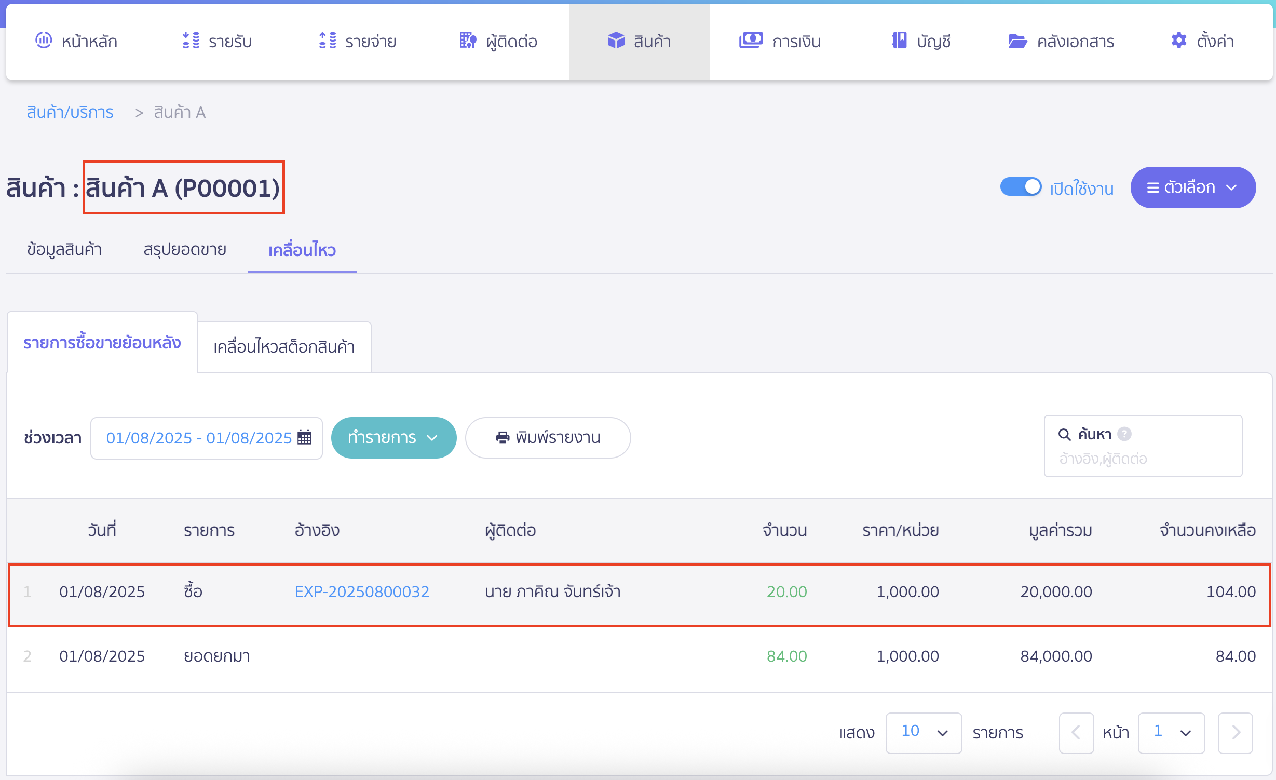
Task: Click the printer icon on พิมพ์รายงาน
Action: pyautogui.click(x=503, y=438)
